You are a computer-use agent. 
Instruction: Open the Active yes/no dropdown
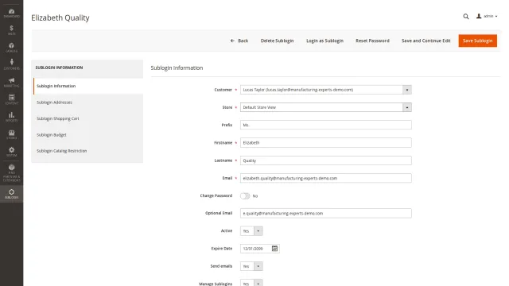point(251,231)
